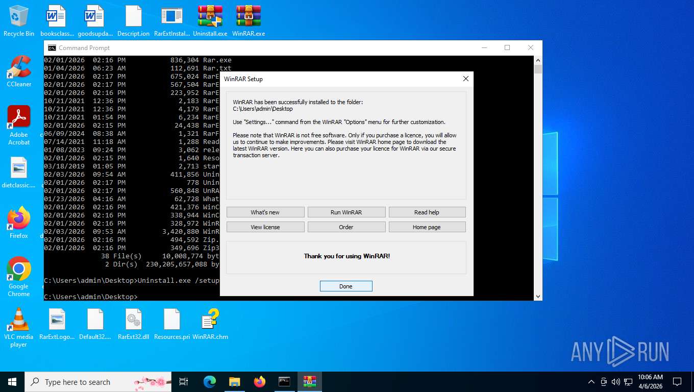Screen dimensions: 694x392
Task: Open the booksclass Word document icon
Action: point(57,21)
